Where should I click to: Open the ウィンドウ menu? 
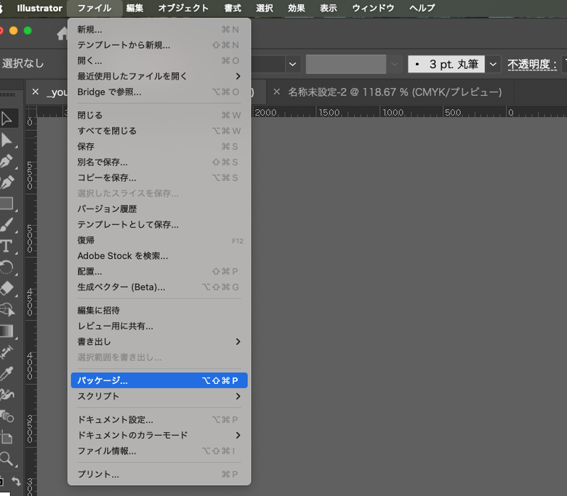373,8
